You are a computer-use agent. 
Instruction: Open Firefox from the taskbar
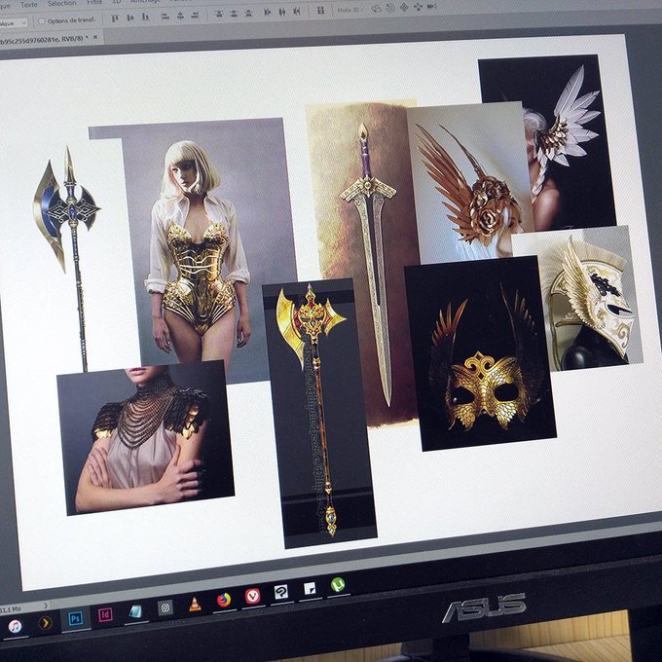tap(224, 600)
